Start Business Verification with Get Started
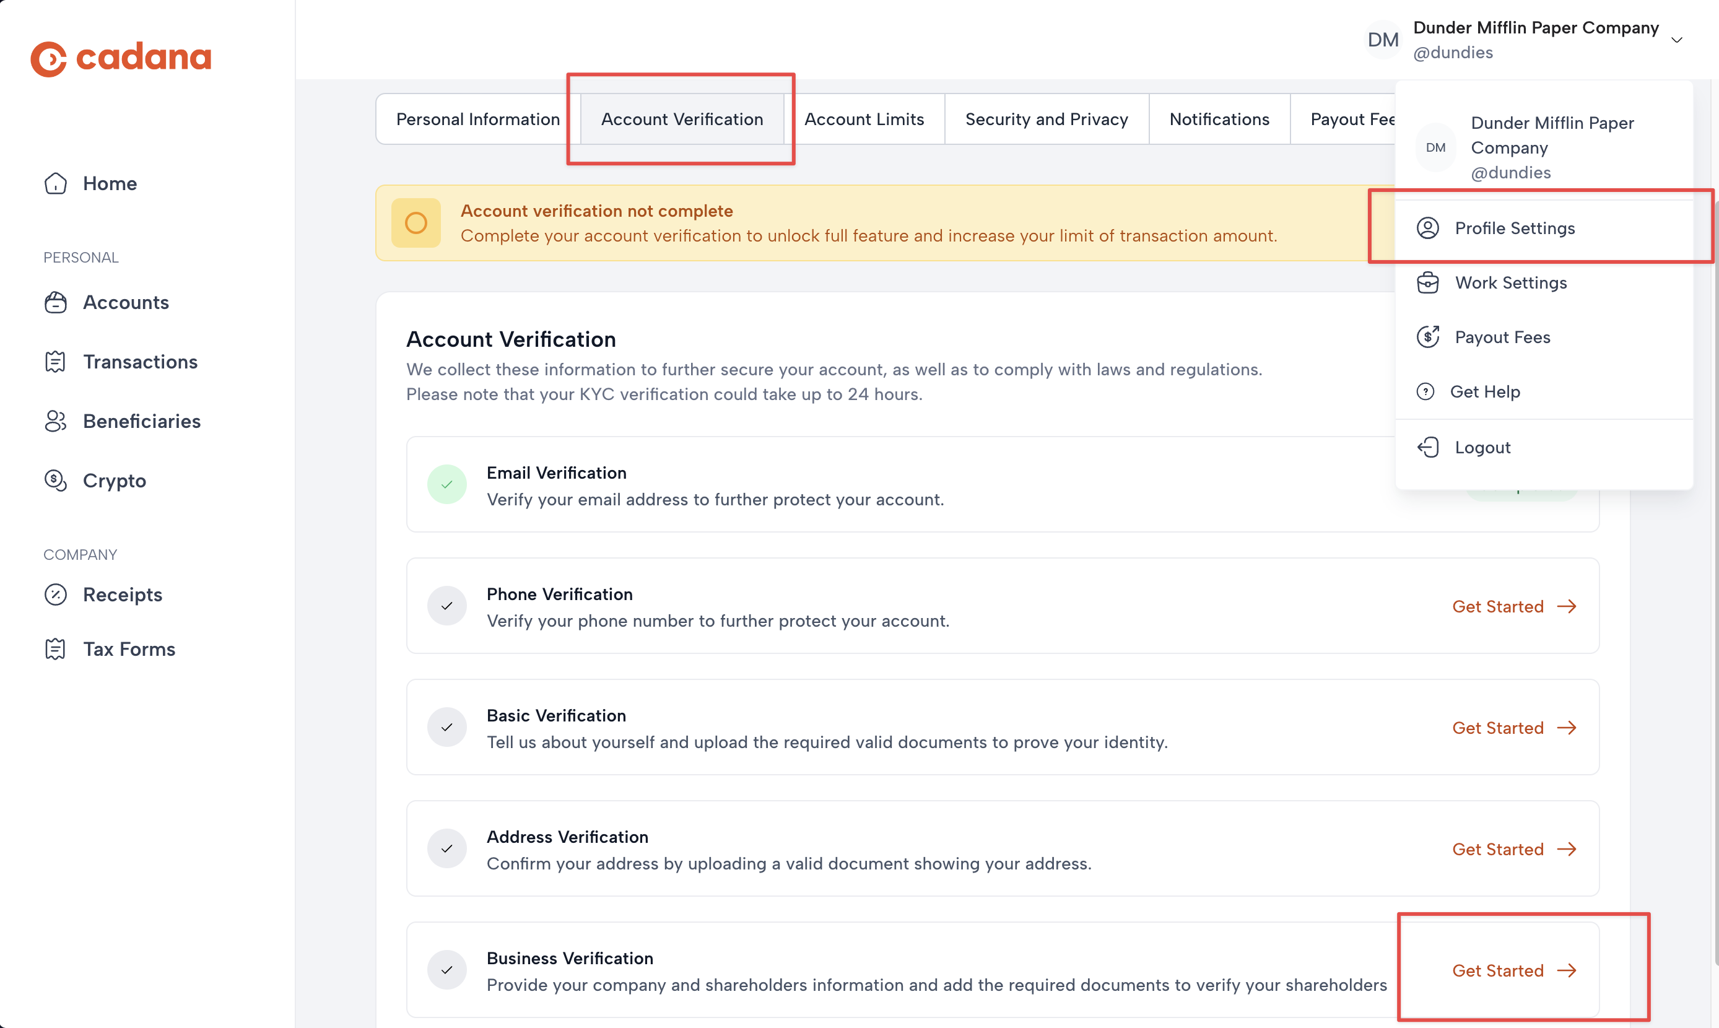 (x=1514, y=970)
